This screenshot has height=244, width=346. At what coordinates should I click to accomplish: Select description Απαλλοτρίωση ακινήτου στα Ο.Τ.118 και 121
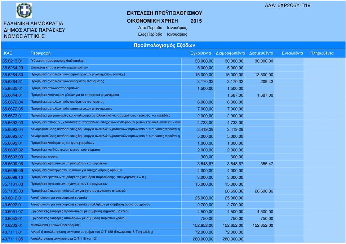tap(64, 239)
